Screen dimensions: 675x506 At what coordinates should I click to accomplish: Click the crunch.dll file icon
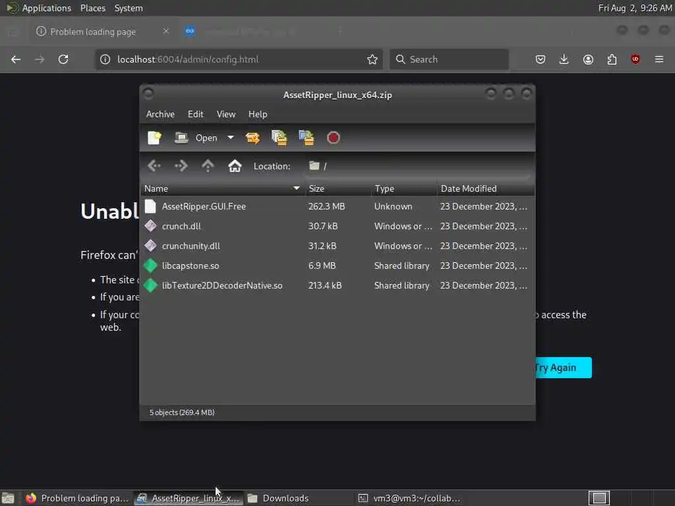point(150,226)
